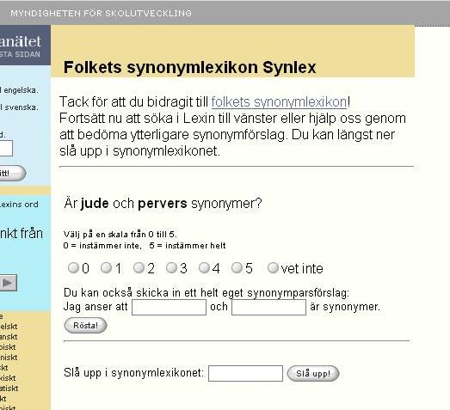Select rating 1 radio button

106,268
